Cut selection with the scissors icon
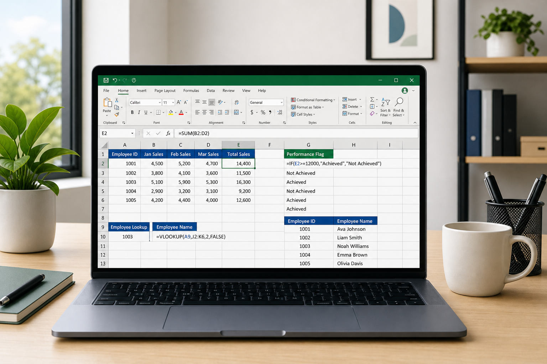This screenshot has height=364, width=547. tap(117, 100)
